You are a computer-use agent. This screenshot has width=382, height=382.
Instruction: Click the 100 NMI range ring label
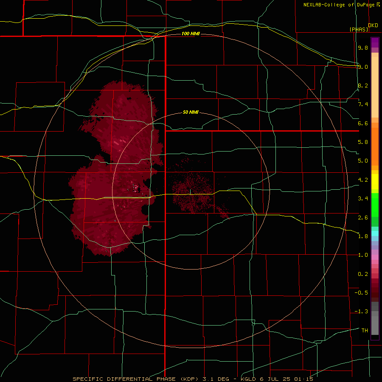click(191, 34)
